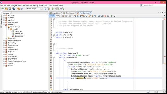
Task: Expand the NuntiusServidor project node
Action: [4, 57]
